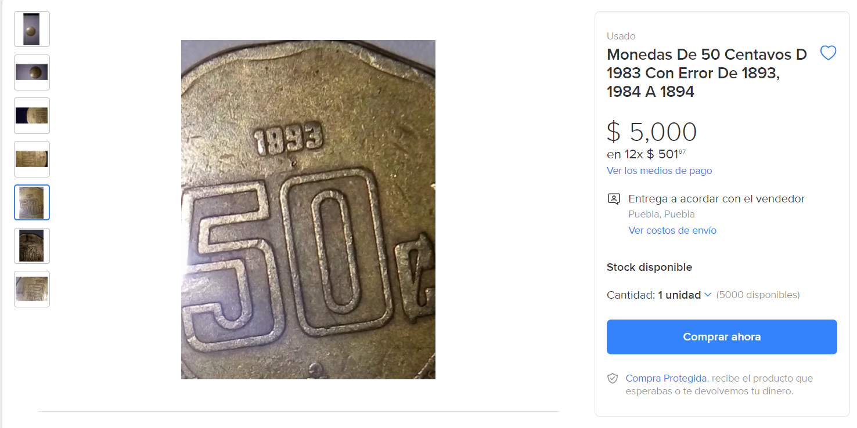Image resolution: width=857 pixels, height=428 pixels.
Task: Select the second gallery thumbnail
Action: [32, 72]
